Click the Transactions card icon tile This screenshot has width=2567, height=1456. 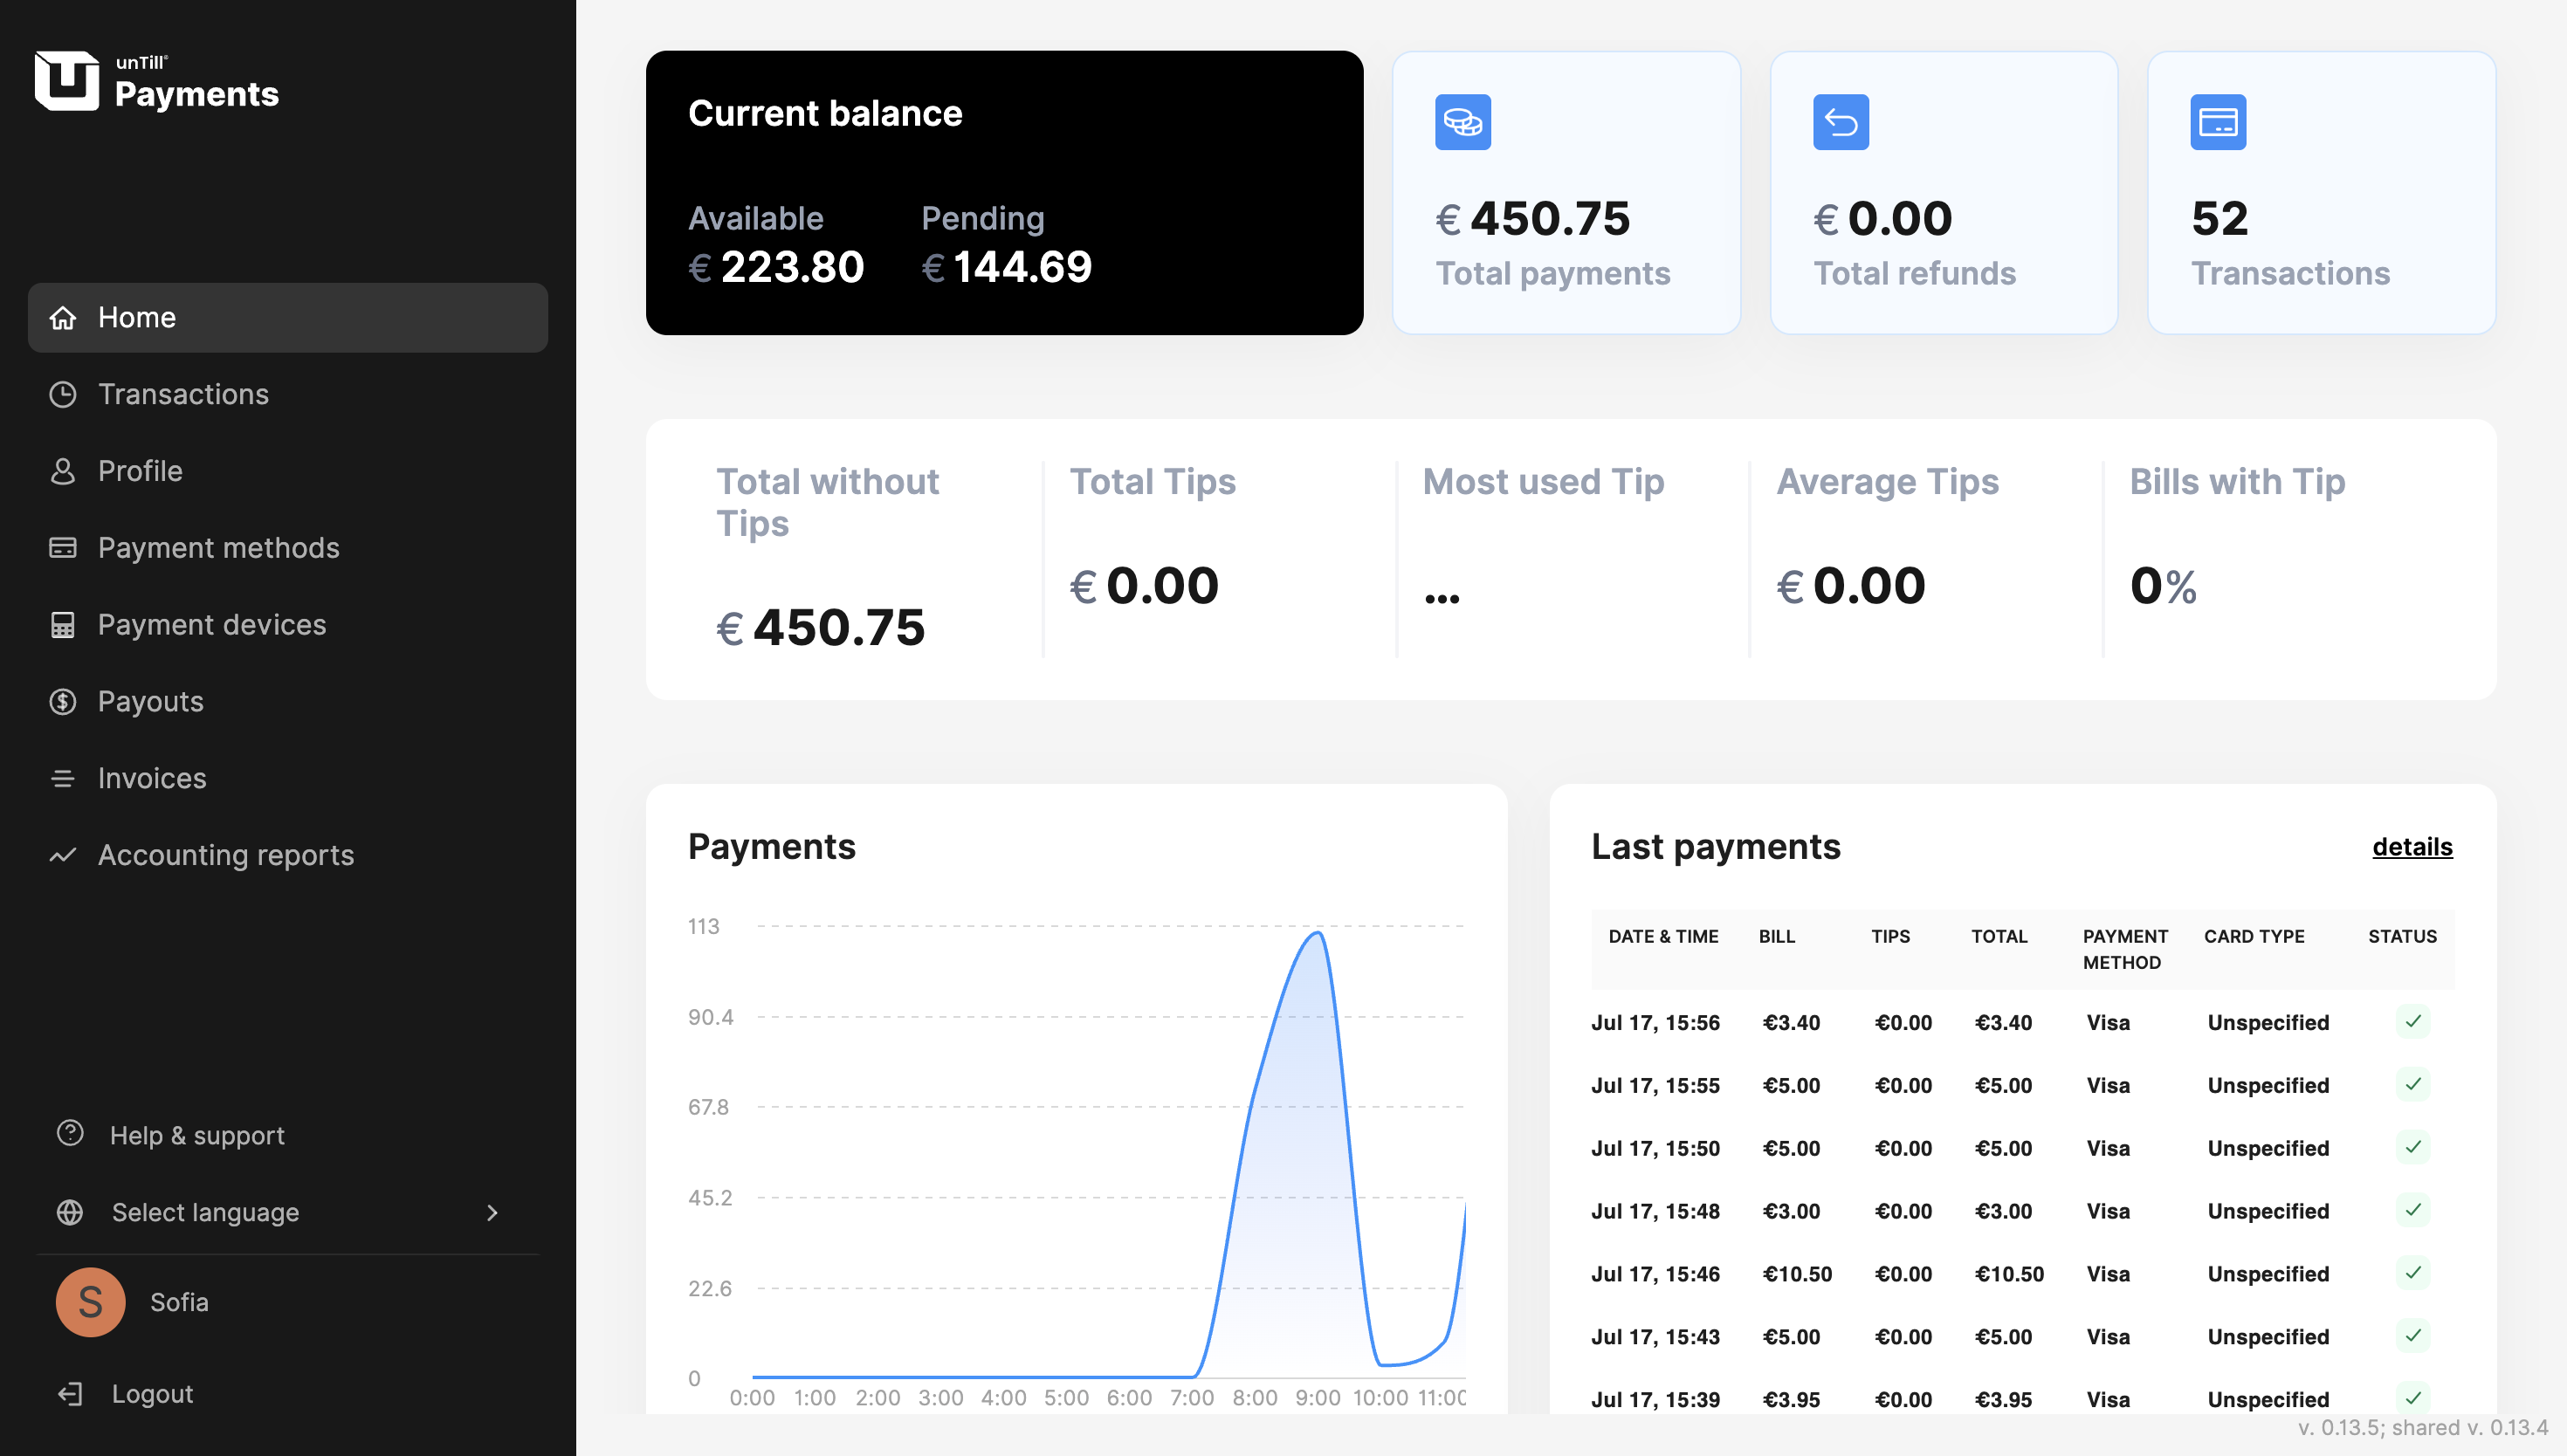tap(2217, 122)
